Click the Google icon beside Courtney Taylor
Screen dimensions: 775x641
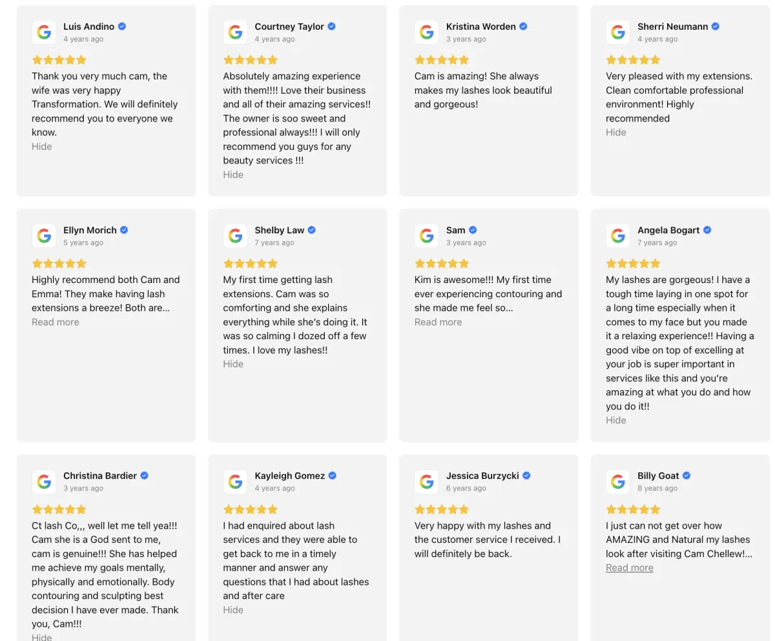coord(235,32)
